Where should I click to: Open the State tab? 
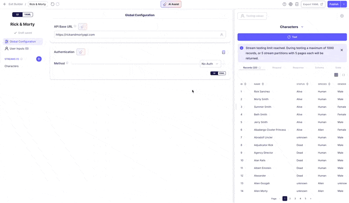click(338, 68)
